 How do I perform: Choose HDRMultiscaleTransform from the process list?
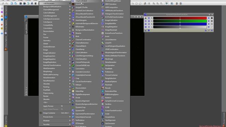pyautogui.click(x=114, y=11)
